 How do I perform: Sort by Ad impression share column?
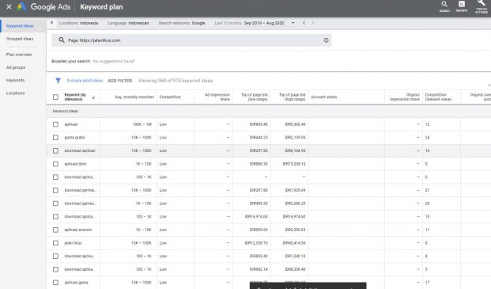(217, 97)
